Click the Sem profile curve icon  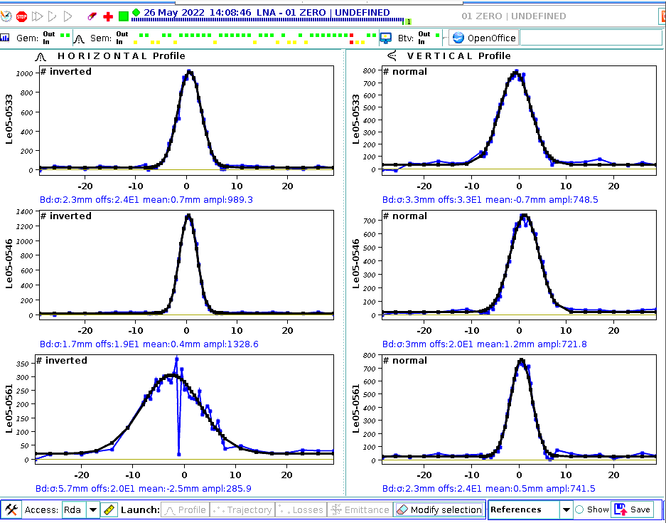coord(79,39)
